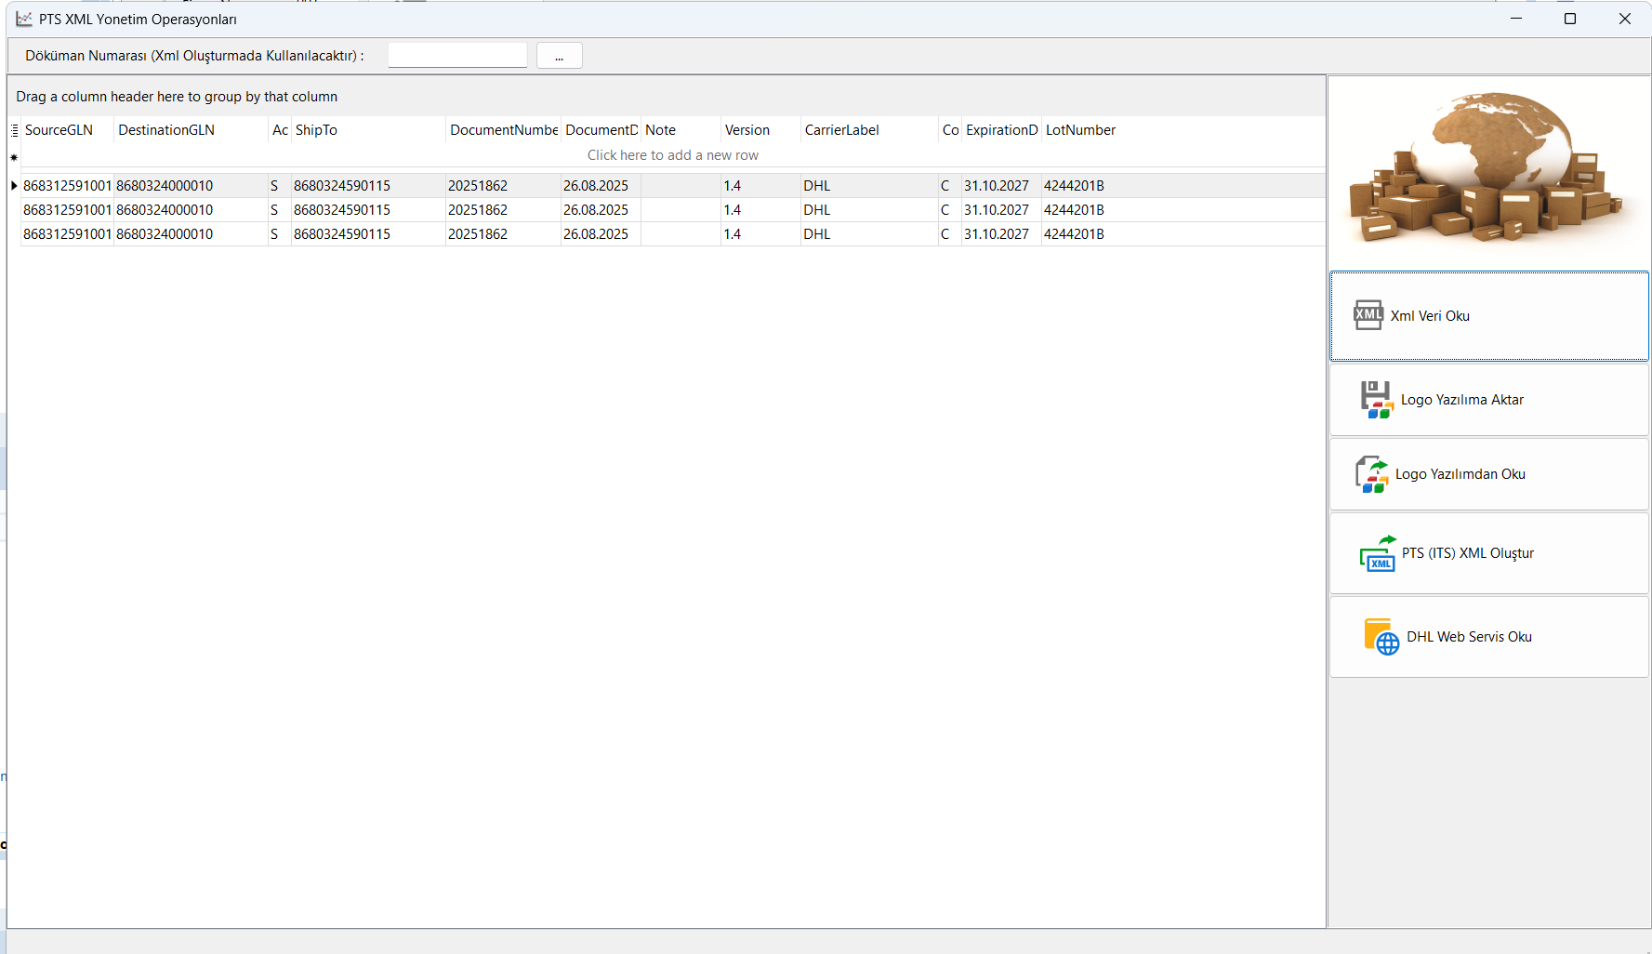Click the app icon in the title bar

click(x=24, y=19)
